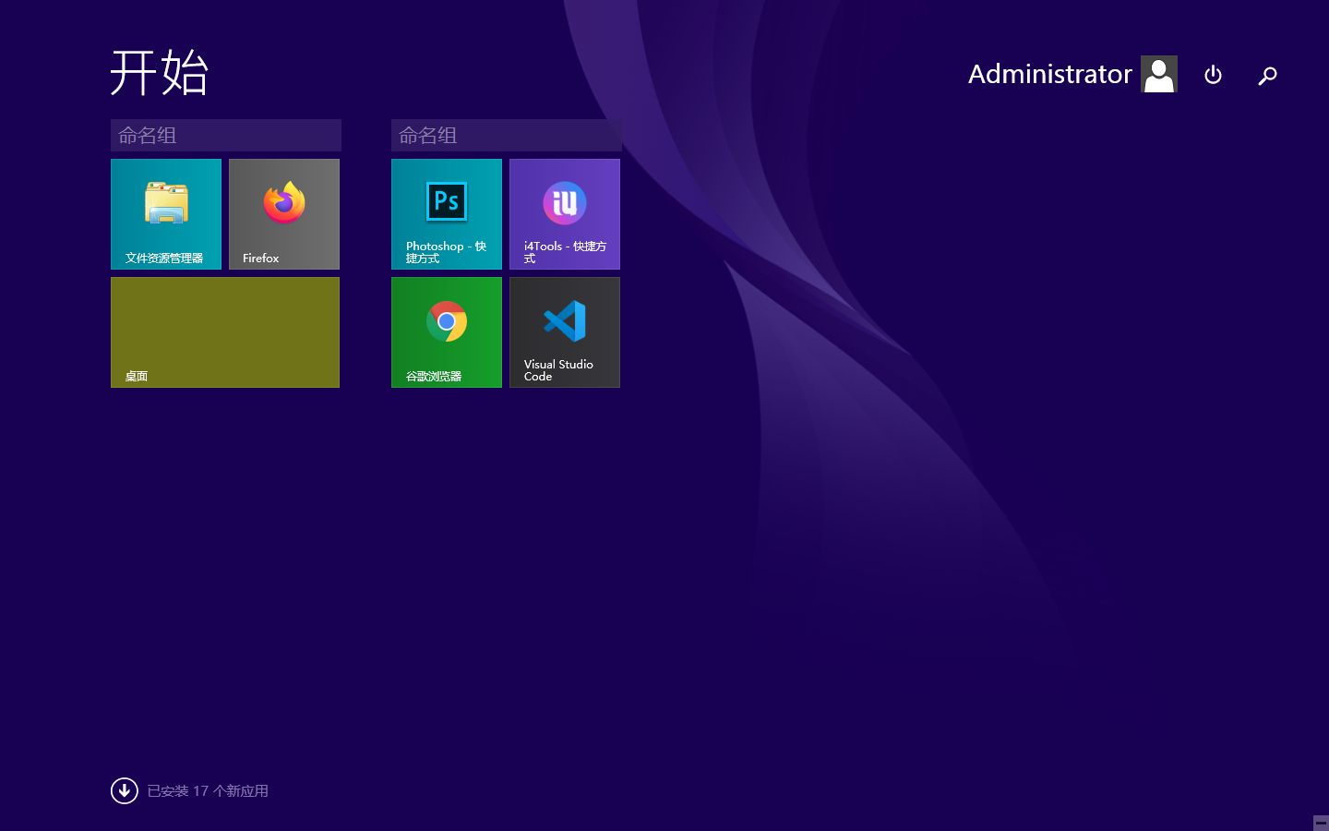Click the Administrator user name

pos(1050,74)
